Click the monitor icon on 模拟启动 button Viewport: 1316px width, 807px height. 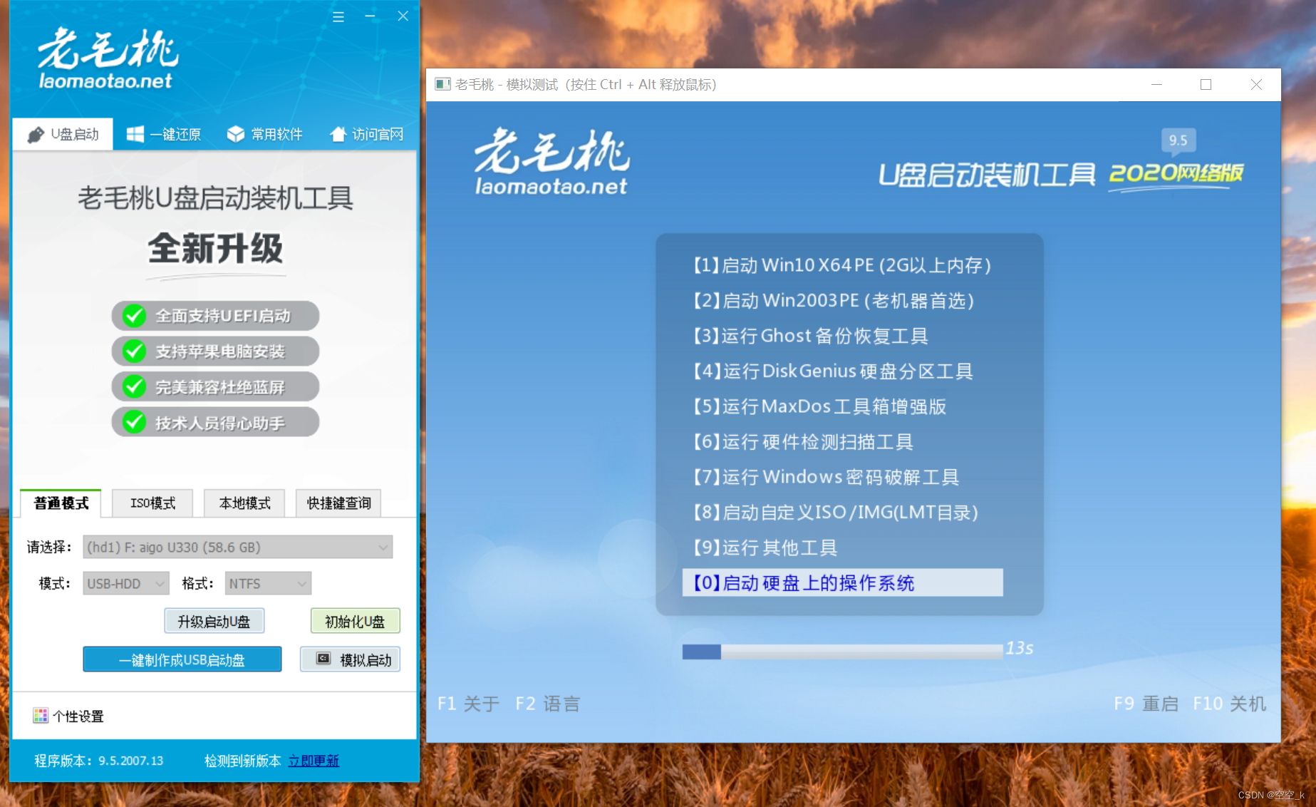pyautogui.click(x=323, y=659)
